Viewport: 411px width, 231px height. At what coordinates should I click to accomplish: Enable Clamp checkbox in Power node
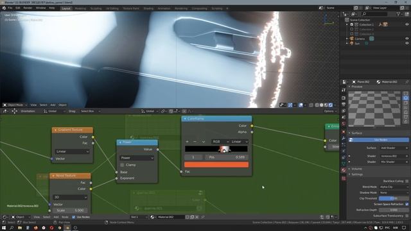point(122,165)
